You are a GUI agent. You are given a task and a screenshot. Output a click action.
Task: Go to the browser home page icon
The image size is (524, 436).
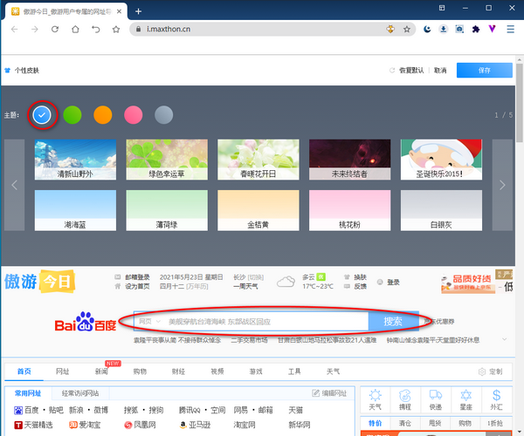(x=75, y=29)
